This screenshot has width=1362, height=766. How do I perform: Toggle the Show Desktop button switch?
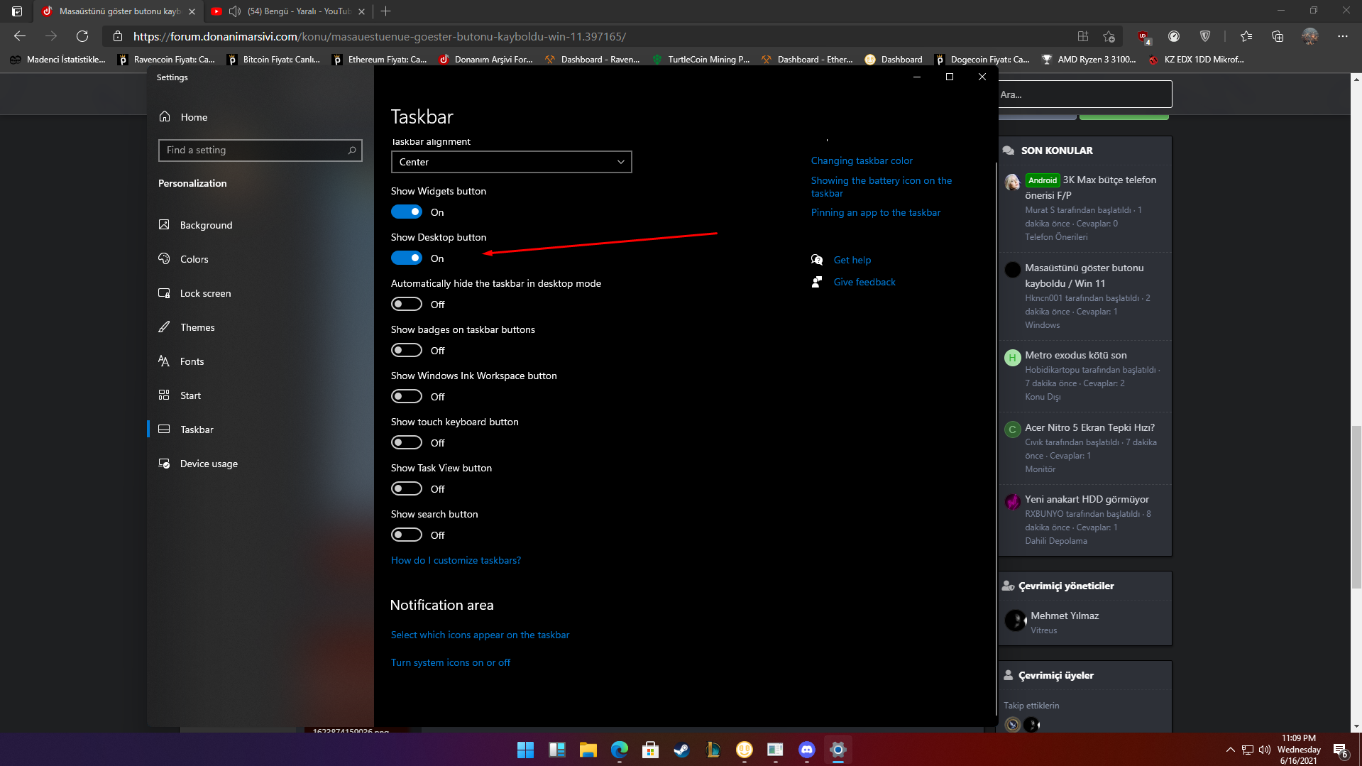point(407,258)
